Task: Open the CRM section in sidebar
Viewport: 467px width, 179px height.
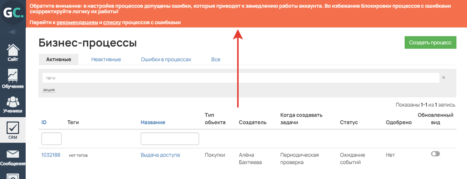Action: (12, 130)
